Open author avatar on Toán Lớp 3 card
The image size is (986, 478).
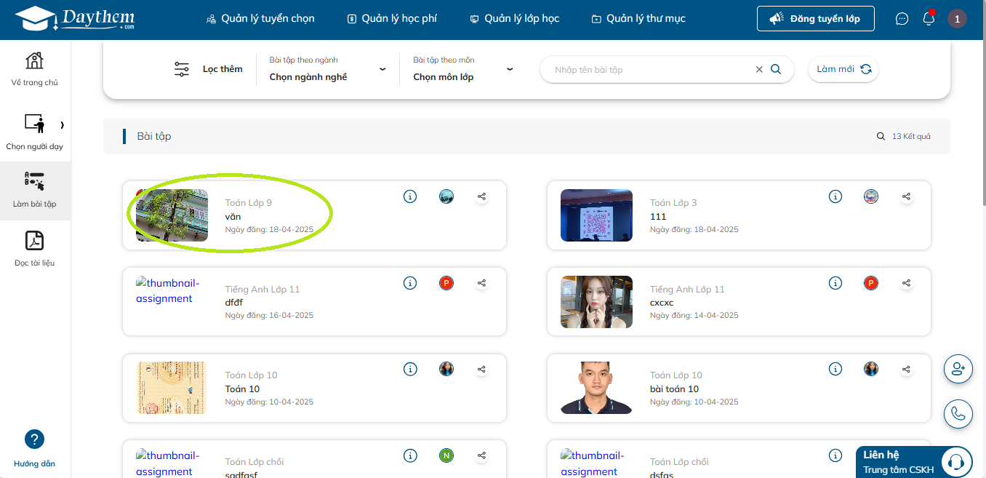point(871,196)
